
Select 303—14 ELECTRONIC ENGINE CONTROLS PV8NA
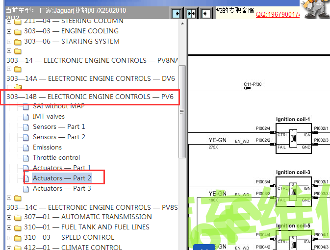92,61
